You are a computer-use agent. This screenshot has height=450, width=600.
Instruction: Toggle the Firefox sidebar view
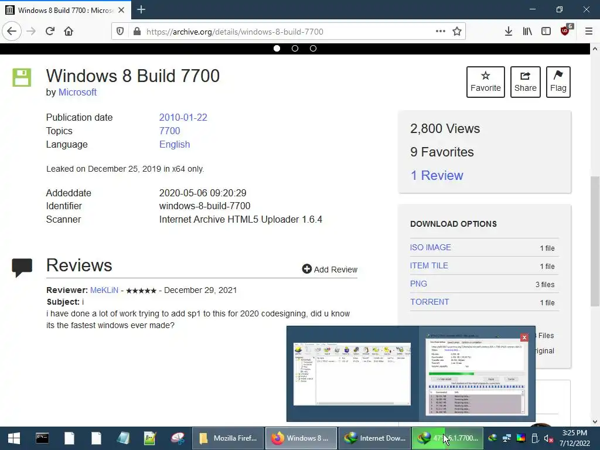tap(546, 32)
